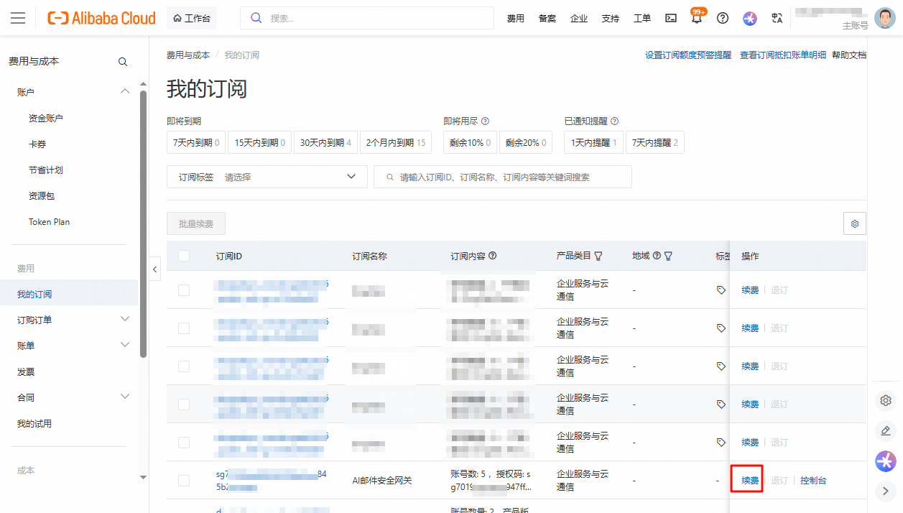
Task: Open 费用 in the top menu
Action: pos(515,19)
